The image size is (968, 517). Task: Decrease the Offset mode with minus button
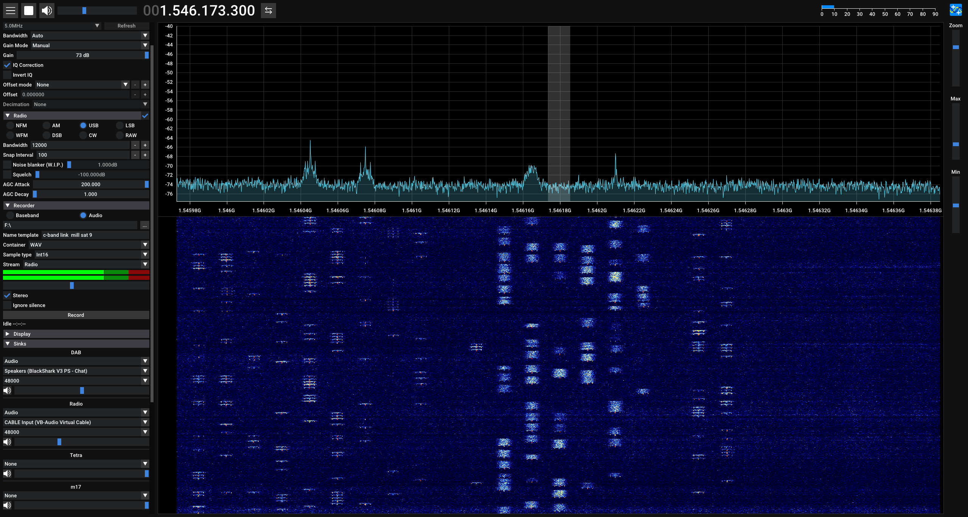135,85
